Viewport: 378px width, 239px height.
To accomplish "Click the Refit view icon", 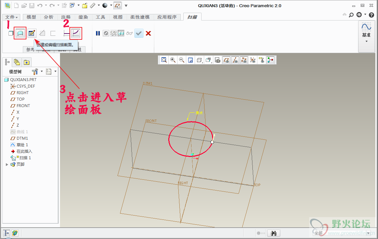I will [164, 60].
